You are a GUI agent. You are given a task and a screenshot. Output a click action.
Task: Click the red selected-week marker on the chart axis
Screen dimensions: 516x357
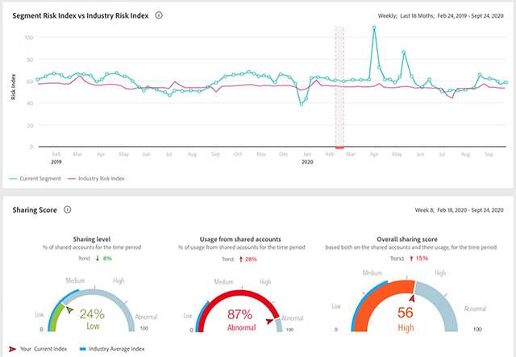339,147
